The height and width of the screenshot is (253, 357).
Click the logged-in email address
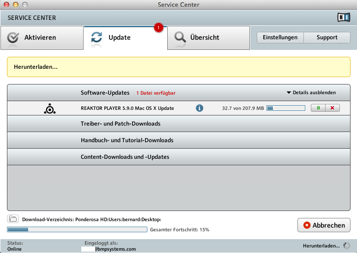(109, 249)
